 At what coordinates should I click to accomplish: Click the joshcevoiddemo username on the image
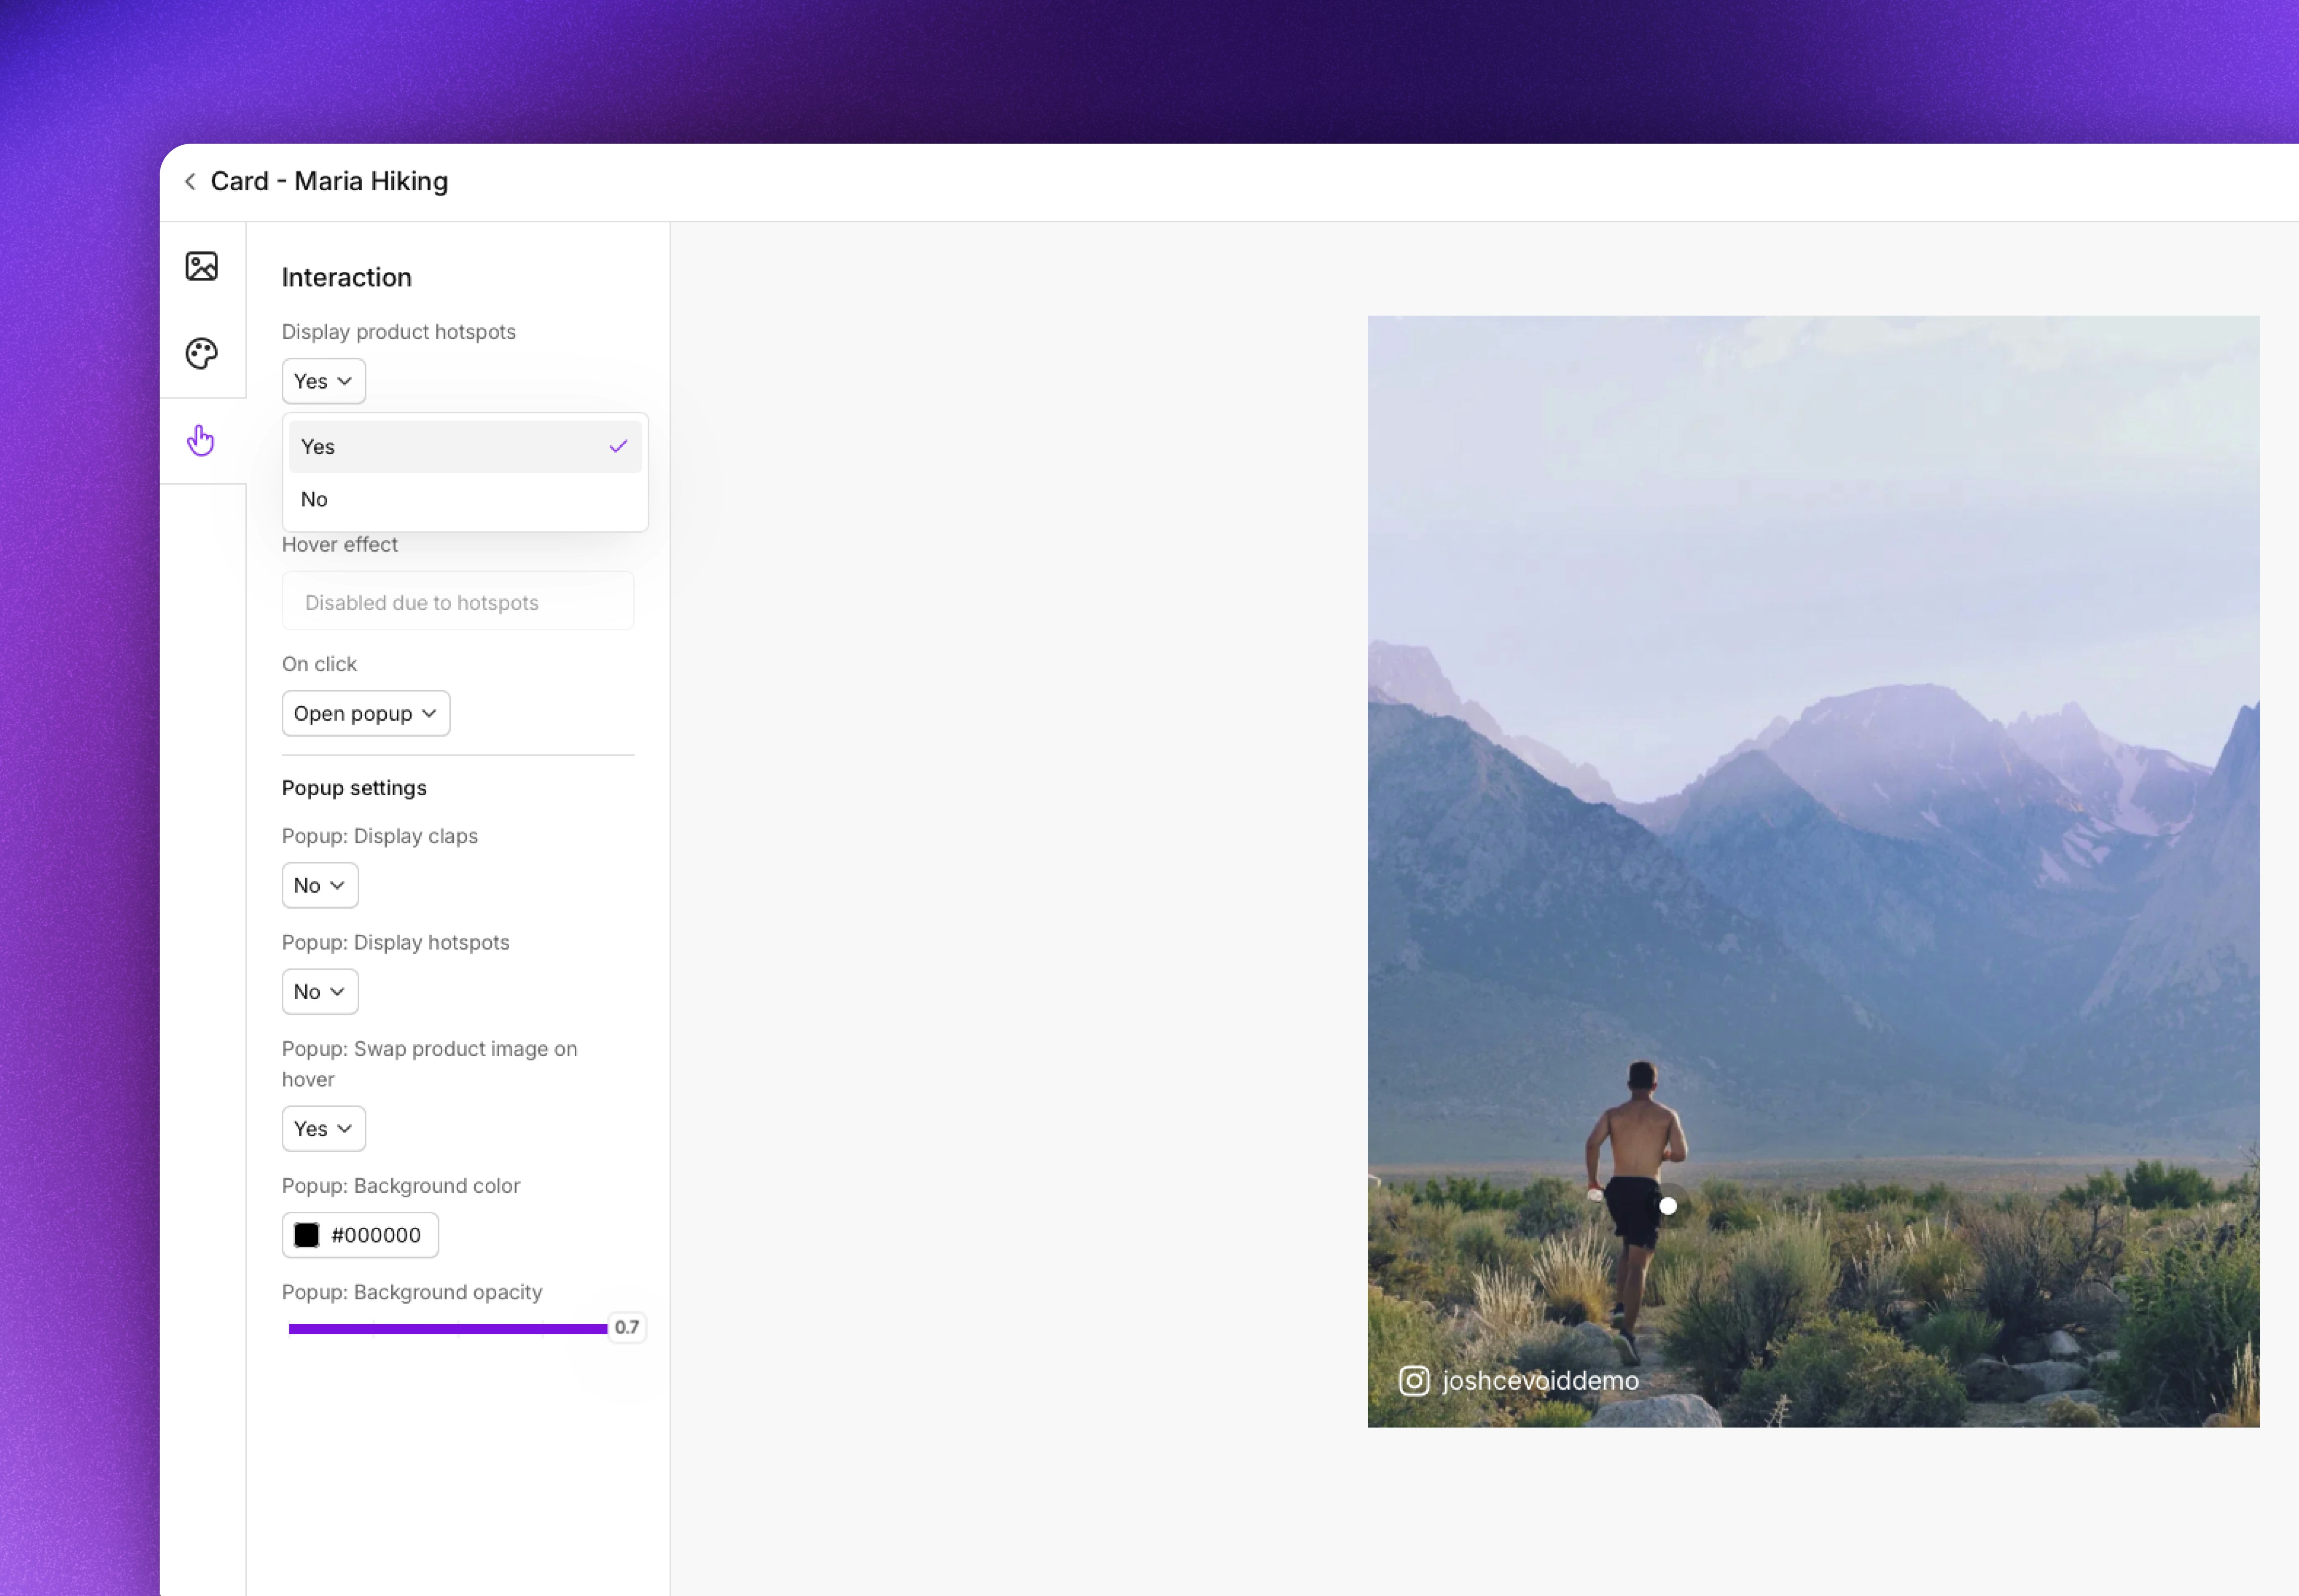click(x=1541, y=1380)
